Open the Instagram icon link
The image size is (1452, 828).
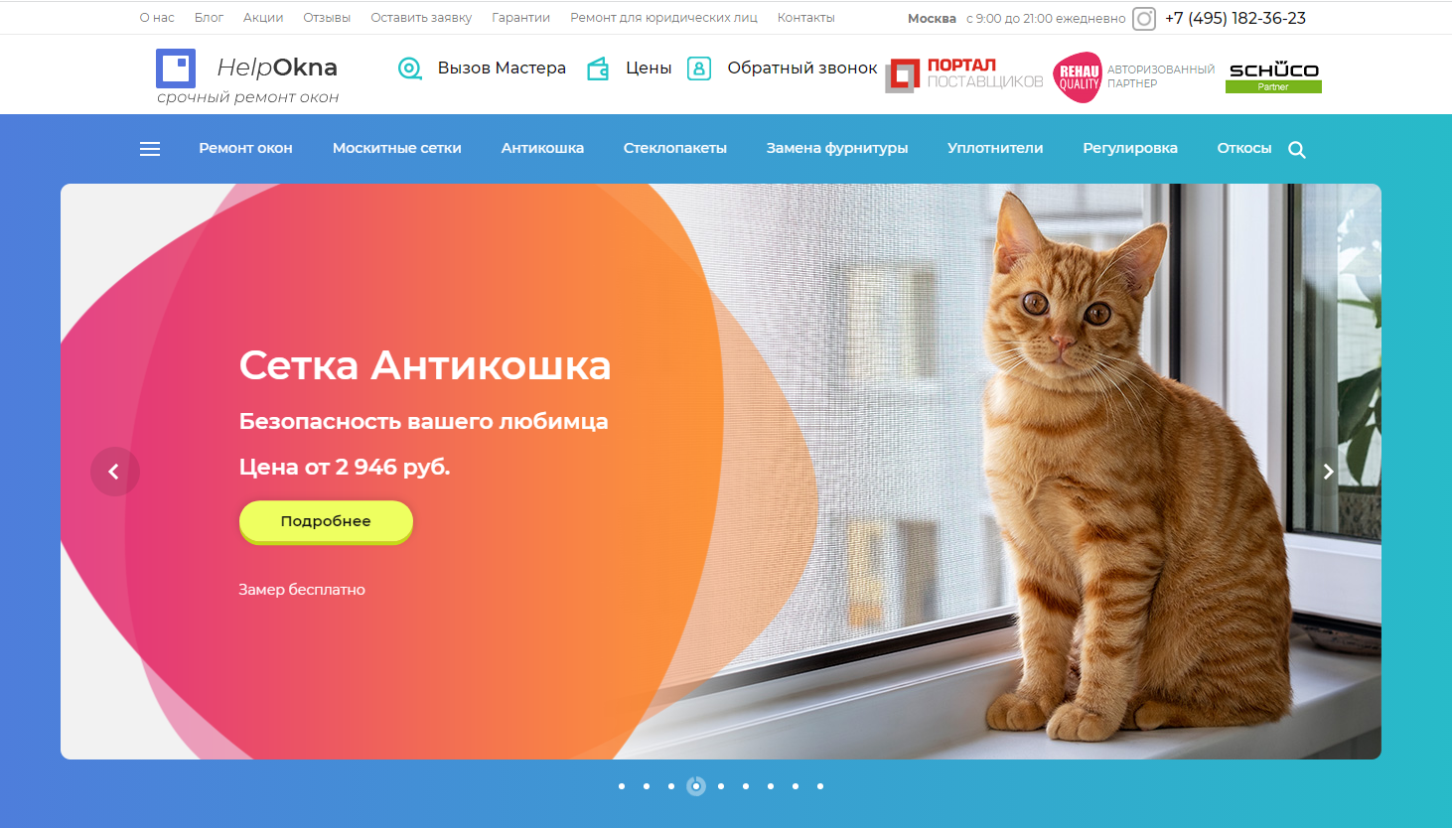1144,19
